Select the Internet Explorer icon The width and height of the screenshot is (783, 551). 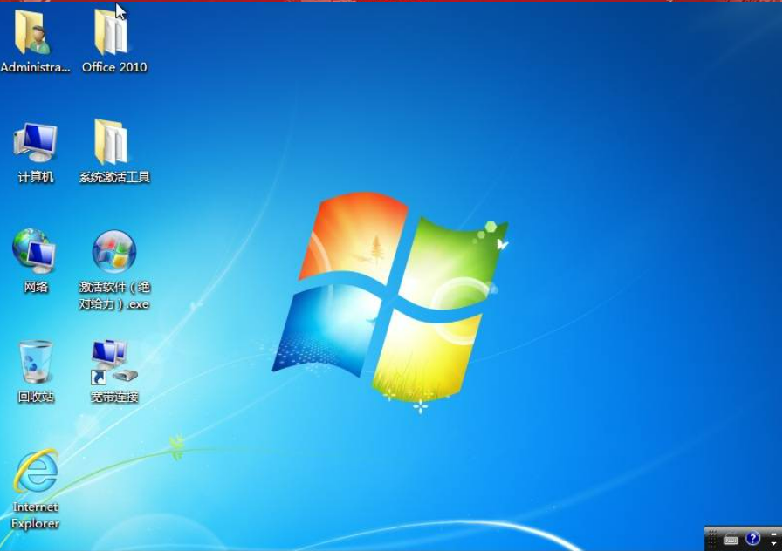pyautogui.click(x=36, y=472)
